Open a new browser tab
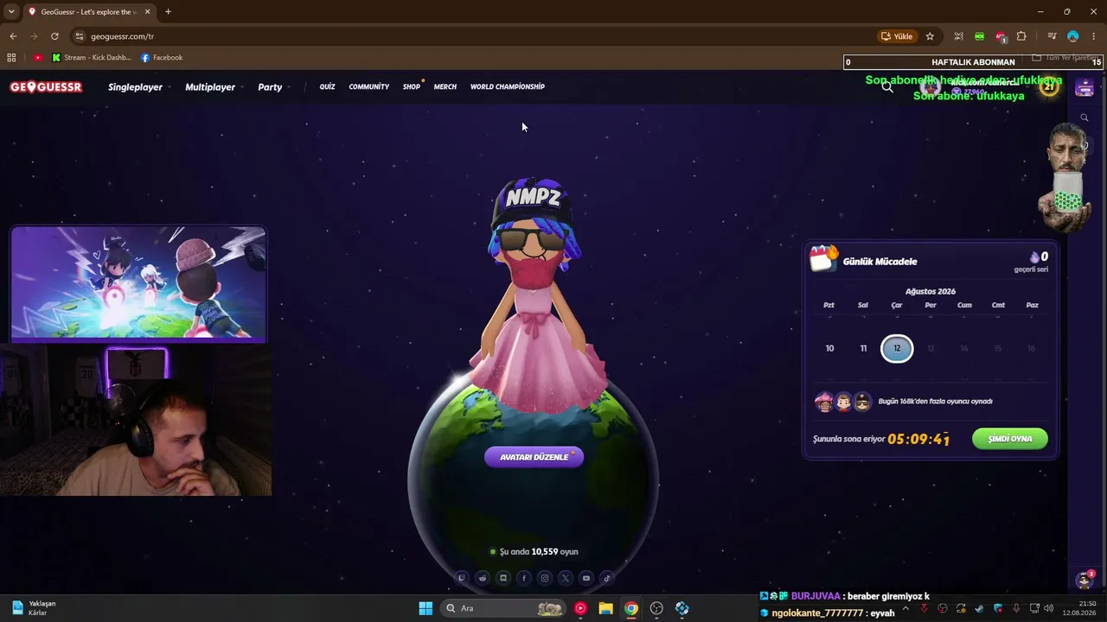The width and height of the screenshot is (1107, 622). pos(168,12)
